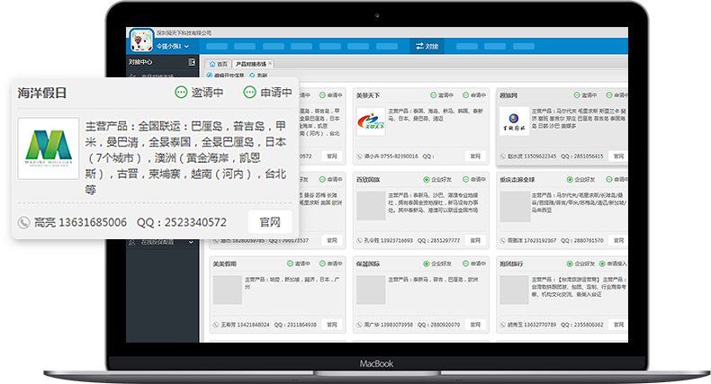Click the 邀请中 icon on the 美美假期 card
Image resolution: width=711 pixels, height=384 pixels.
click(290, 263)
